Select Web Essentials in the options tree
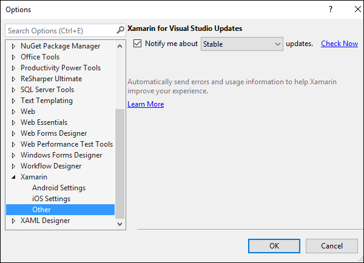Viewport: 364px width, 263px height. [44, 122]
